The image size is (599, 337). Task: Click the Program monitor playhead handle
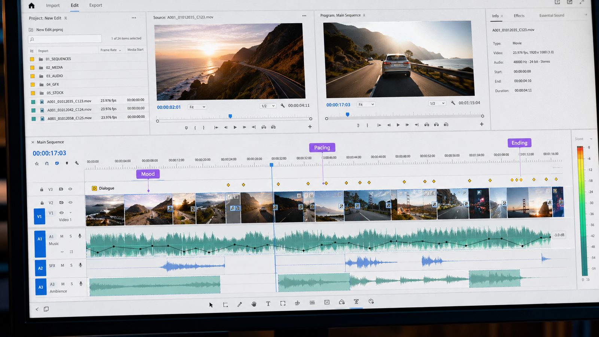[347, 115]
